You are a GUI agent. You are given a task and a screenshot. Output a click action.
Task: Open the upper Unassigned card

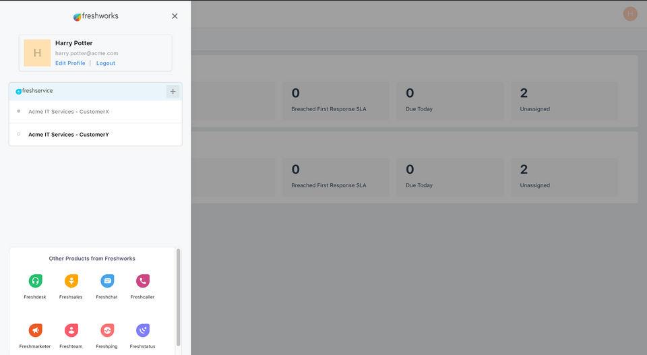[x=565, y=100]
